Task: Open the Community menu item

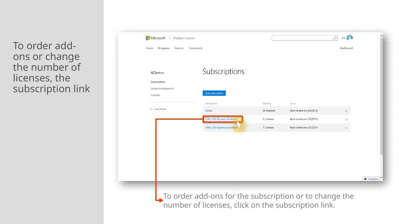Action: click(x=196, y=48)
